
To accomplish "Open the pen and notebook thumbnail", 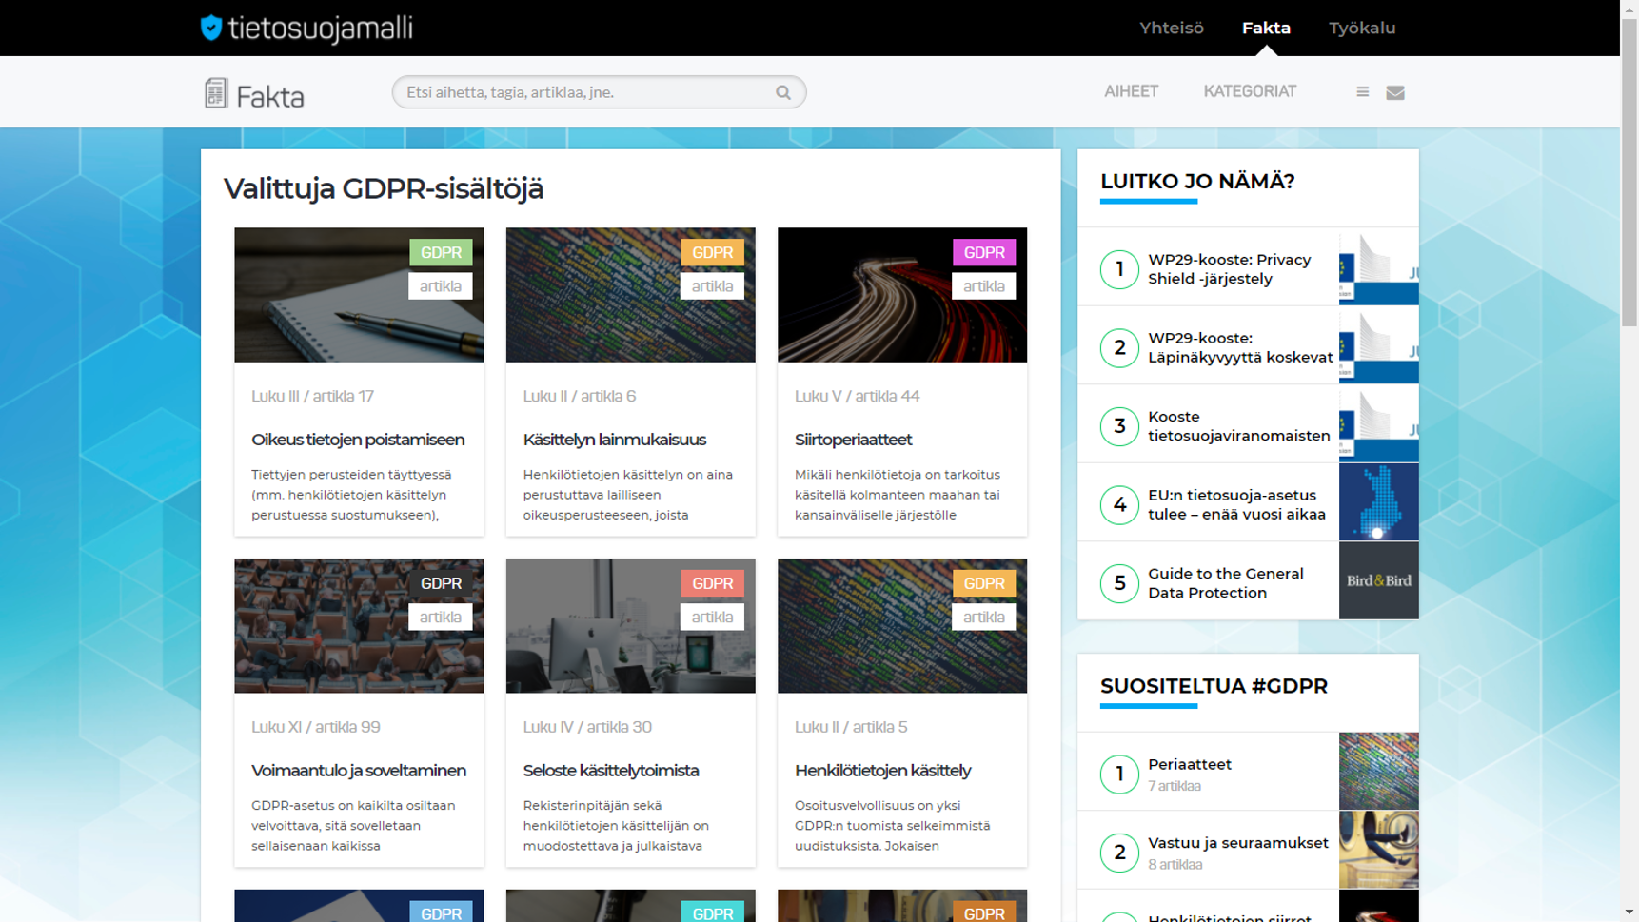I will pyautogui.click(x=359, y=295).
